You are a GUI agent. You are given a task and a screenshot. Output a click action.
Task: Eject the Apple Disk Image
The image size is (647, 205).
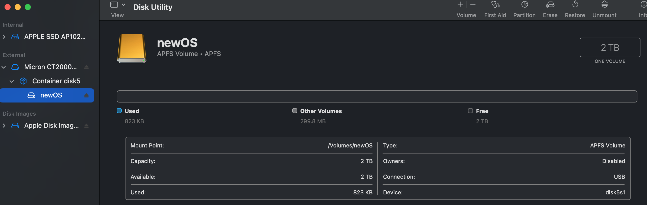[x=86, y=126]
